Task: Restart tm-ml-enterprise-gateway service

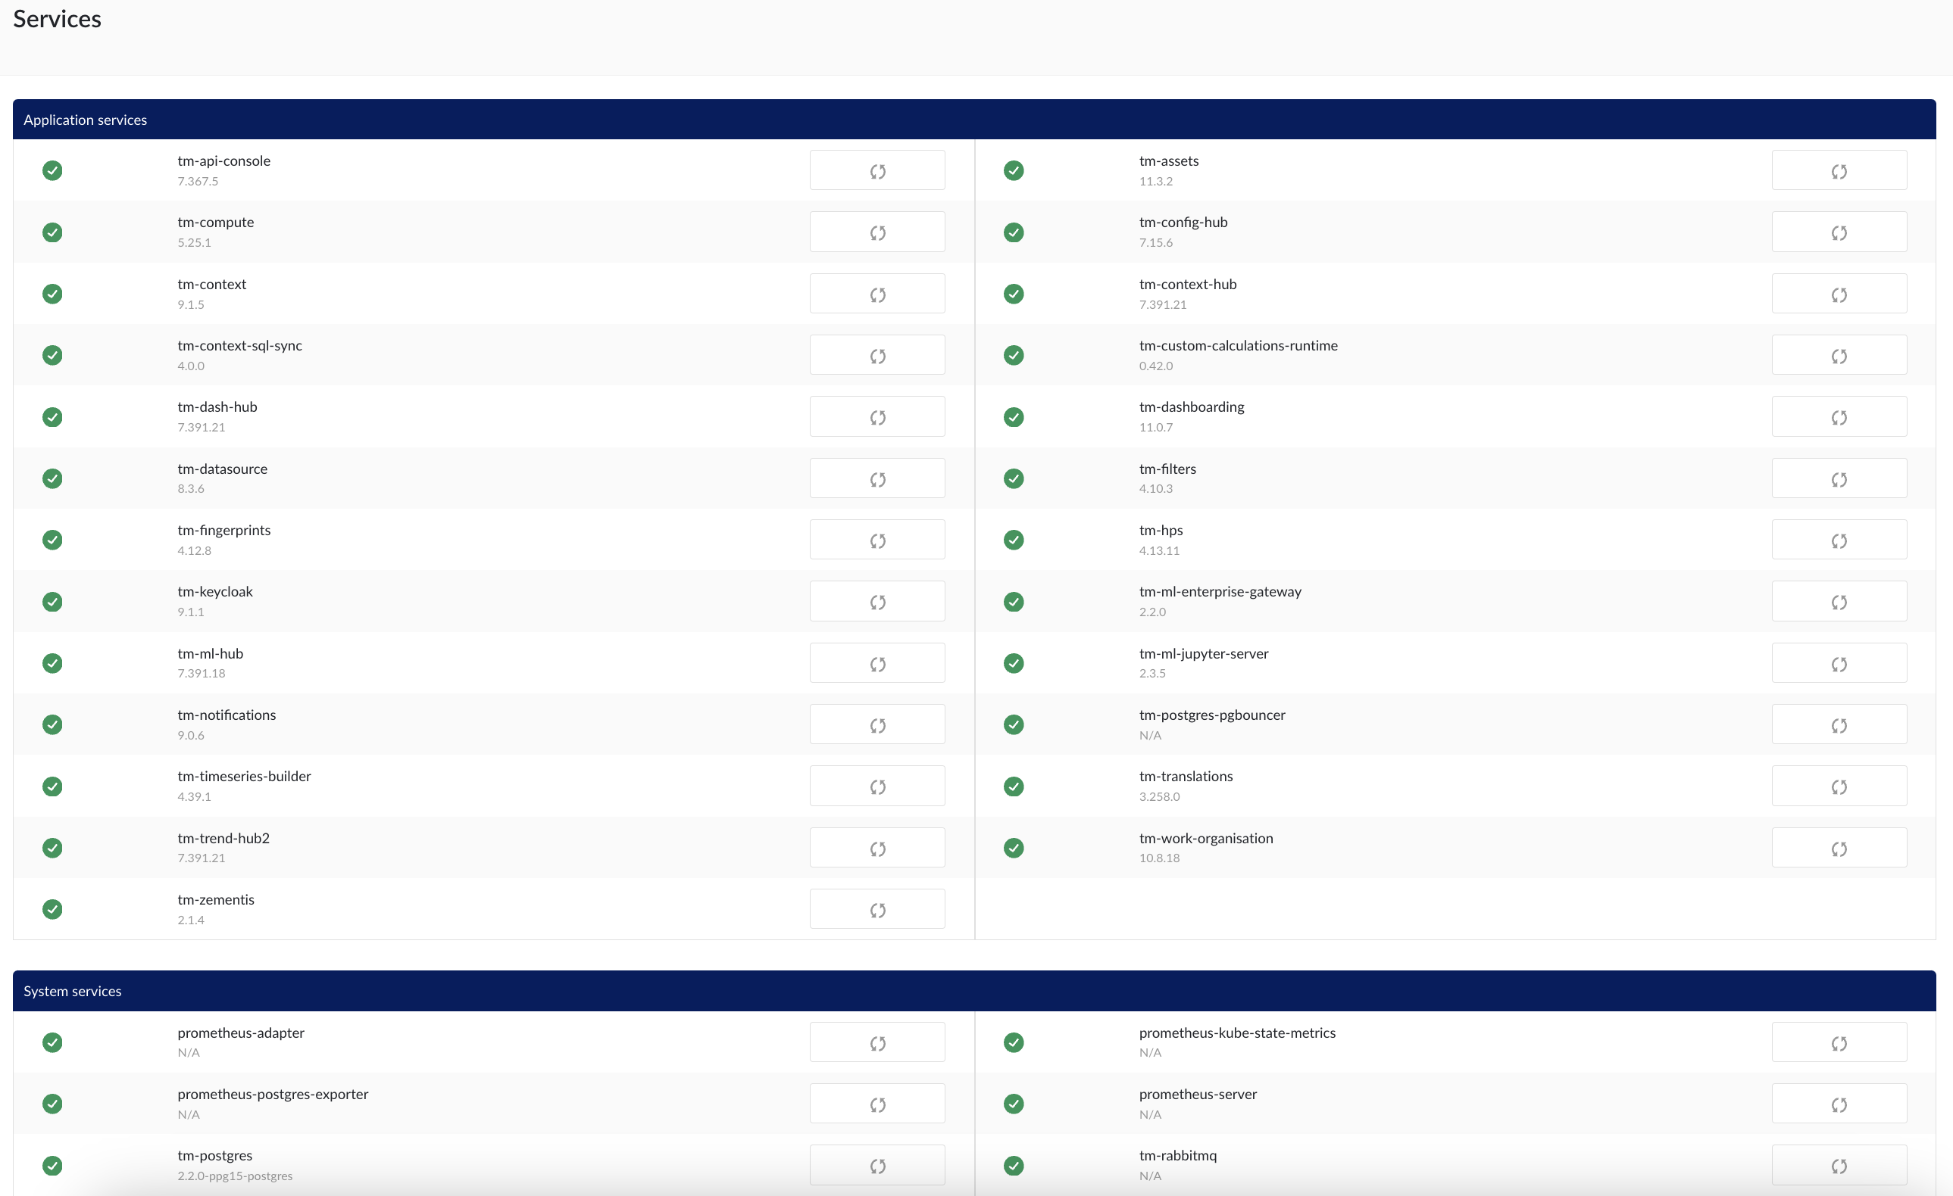Action: (x=1839, y=601)
